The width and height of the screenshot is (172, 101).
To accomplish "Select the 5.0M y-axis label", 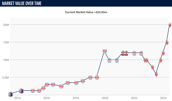I will tap(6, 78).
